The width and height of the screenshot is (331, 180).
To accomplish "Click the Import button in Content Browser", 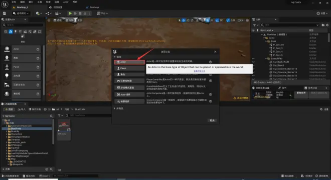I will [22, 109].
